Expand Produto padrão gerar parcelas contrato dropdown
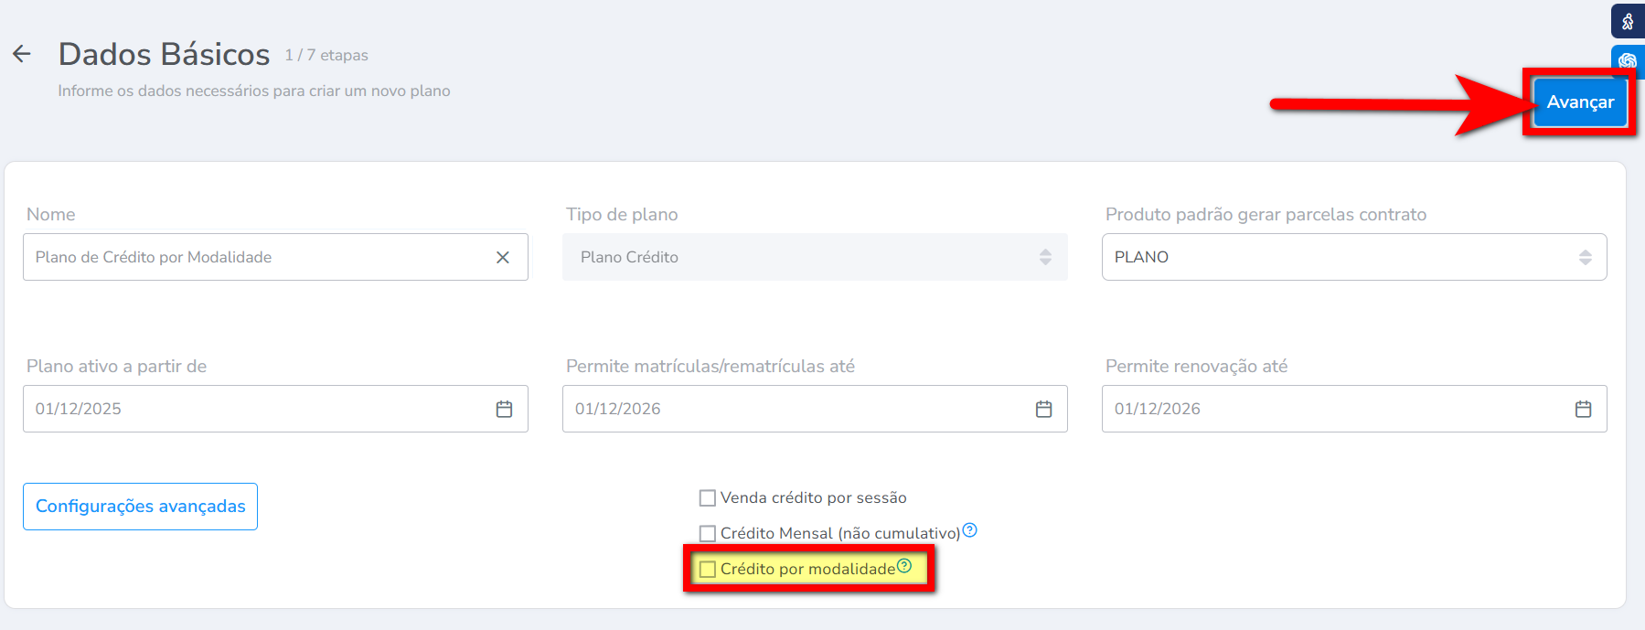1645x630 pixels. (x=1353, y=257)
